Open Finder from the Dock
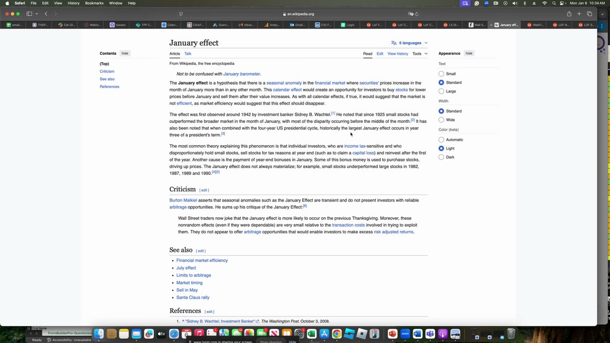Viewport: 610px width, 343px height. (x=99, y=334)
